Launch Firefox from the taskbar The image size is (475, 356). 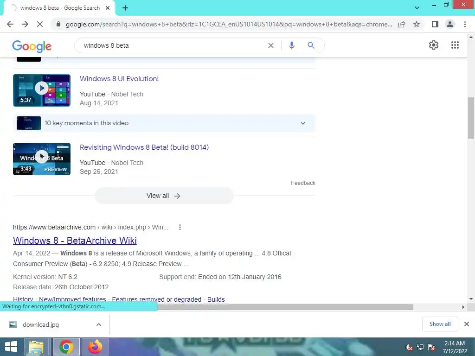pos(95,347)
